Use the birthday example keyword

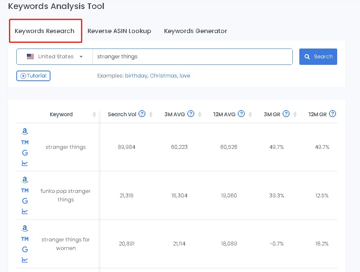[x=136, y=75]
